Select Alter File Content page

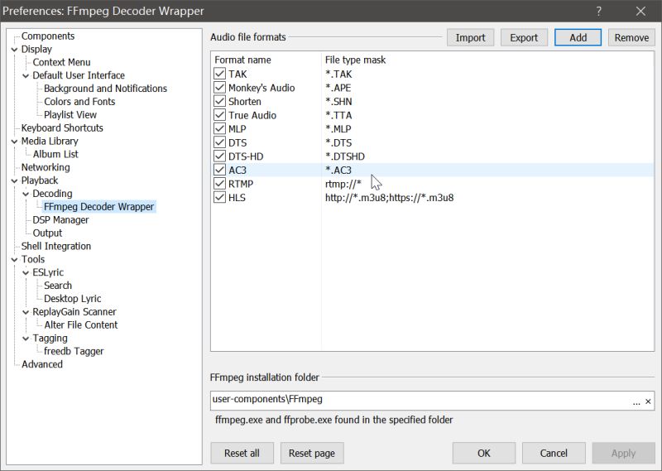(x=81, y=324)
